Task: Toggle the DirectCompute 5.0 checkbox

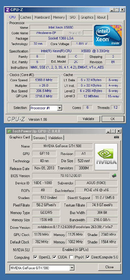Action: coord(87,257)
